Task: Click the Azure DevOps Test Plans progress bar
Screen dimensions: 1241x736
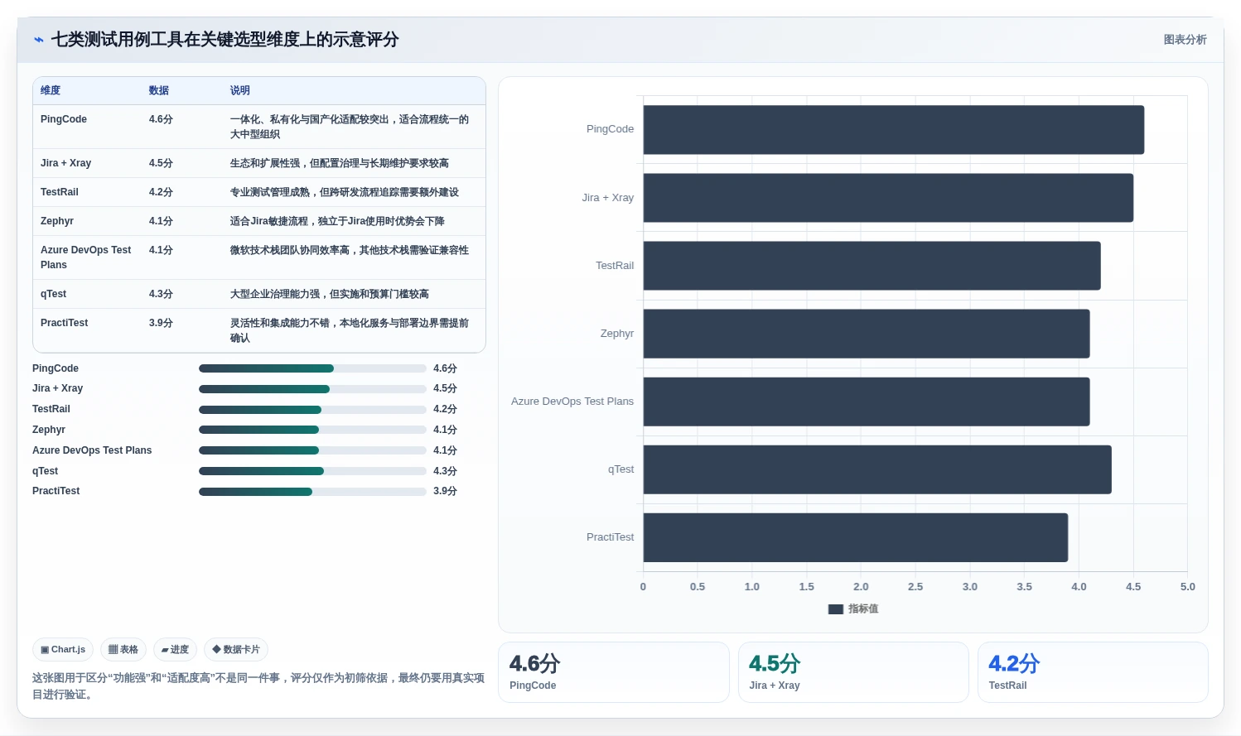Action: tap(312, 450)
